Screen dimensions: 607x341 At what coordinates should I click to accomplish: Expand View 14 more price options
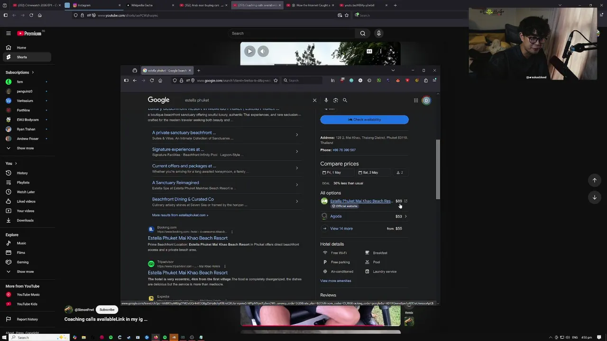pos(364,228)
